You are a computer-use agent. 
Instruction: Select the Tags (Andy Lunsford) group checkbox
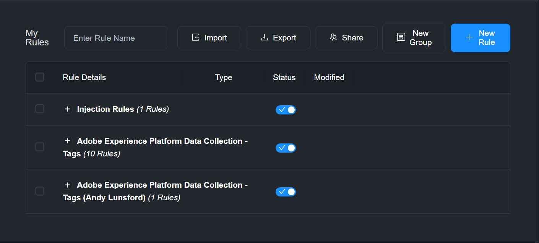40,191
